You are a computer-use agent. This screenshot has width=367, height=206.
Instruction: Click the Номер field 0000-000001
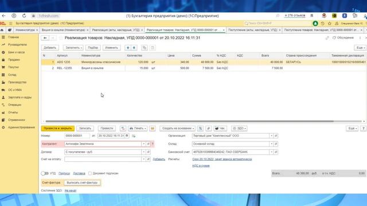click(77, 136)
